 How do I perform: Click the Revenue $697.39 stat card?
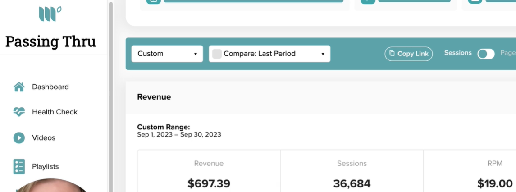point(209,171)
